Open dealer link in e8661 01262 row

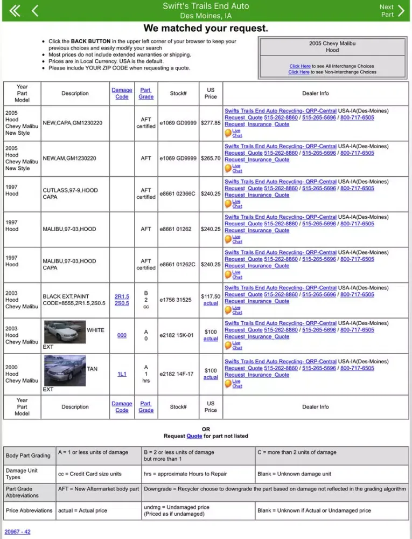[281, 217]
